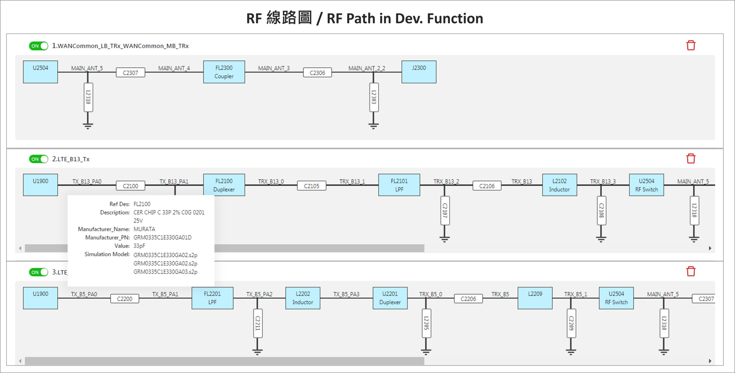Viewport: 735px width, 373px height.
Task: Delete the WANCommon_LB_TRx path with trash icon
Action: pyautogui.click(x=690, y=46)
